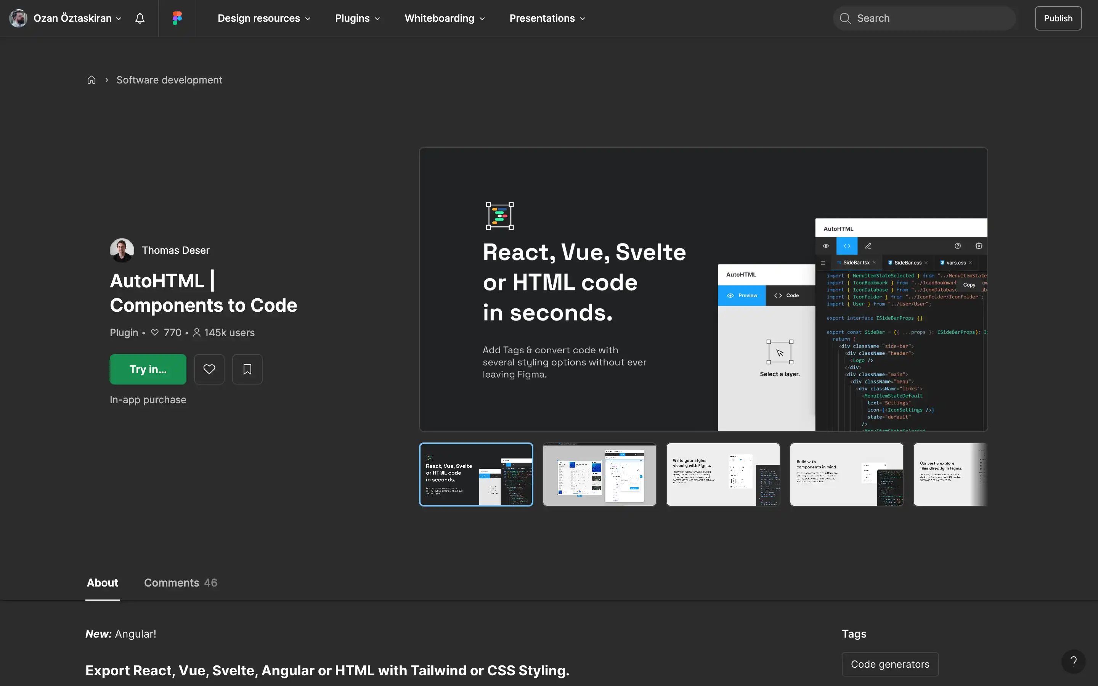Click the blue code brackets icon
The image size is (1098, 686).
tap(847, 246)
